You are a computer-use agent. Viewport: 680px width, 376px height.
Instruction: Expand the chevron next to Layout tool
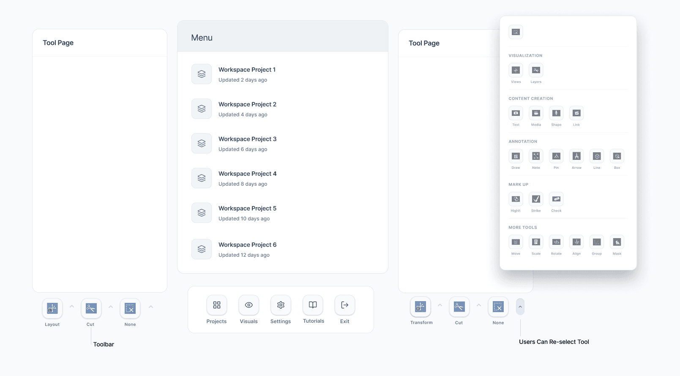(x=72, y=307)
